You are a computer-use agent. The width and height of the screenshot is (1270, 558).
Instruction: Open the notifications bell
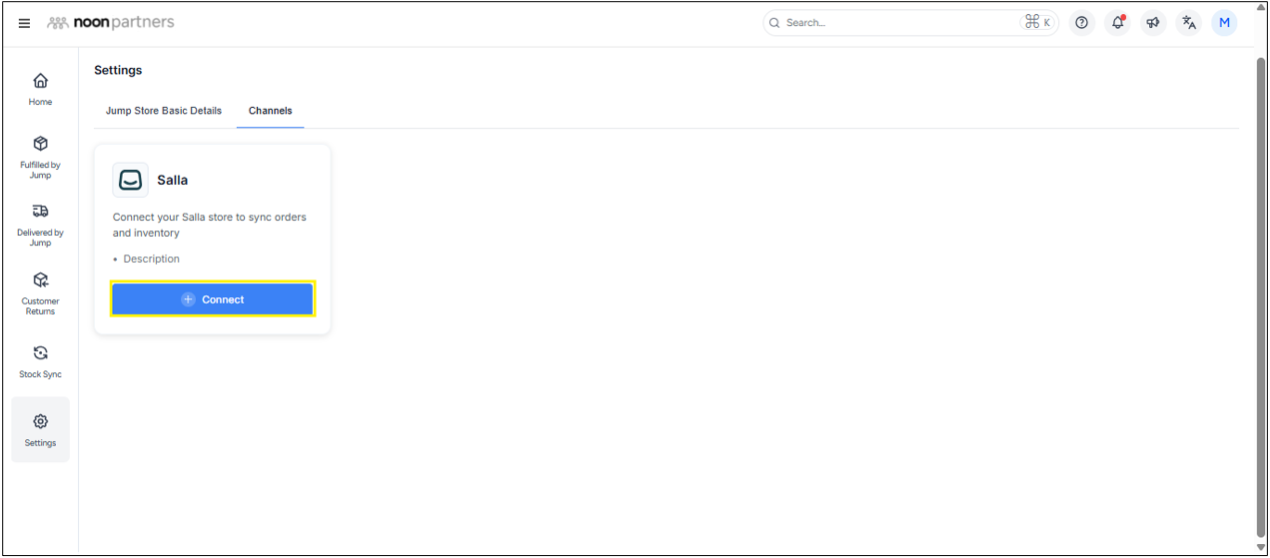click(x=1117, y=23)
